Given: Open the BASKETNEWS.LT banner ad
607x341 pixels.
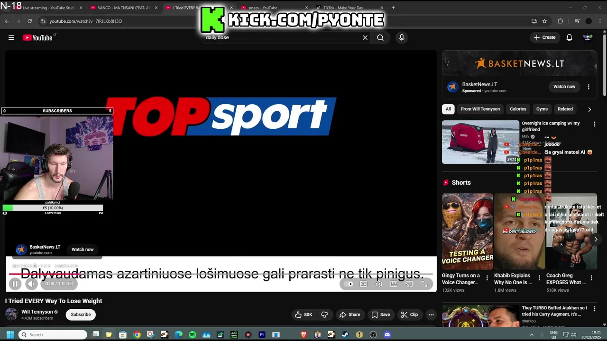Looking at the screenshot, I should click(519, 63).
